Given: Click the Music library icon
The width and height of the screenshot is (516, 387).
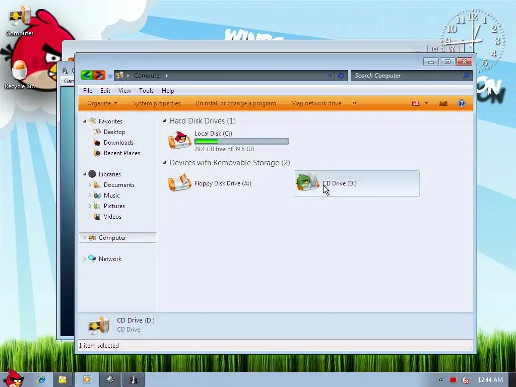Looking at the screenshot, I should click(97, 196).
